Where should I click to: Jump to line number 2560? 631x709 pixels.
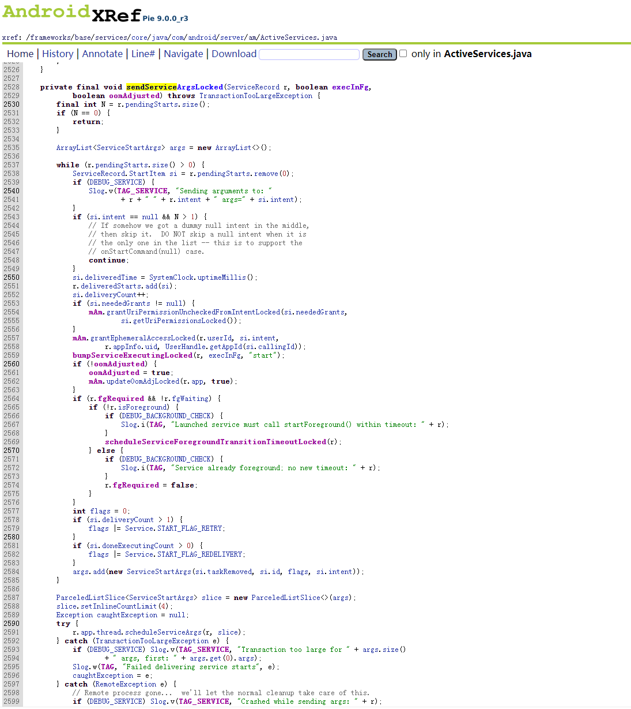click(x=11, y=364)
